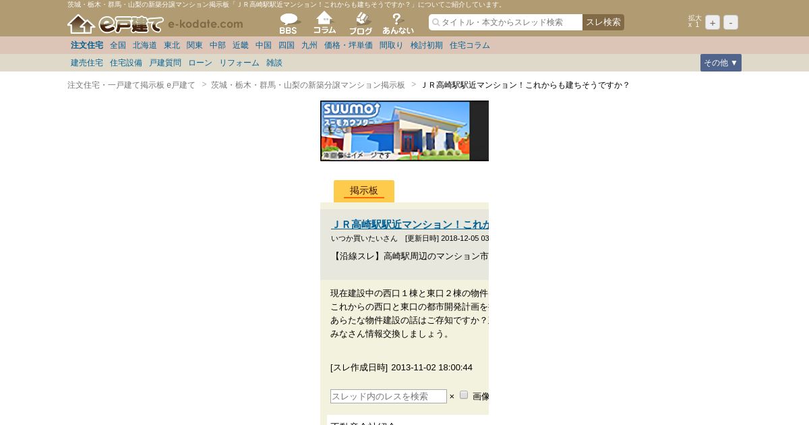Screen dimensions: 809x425
Task: Open the 住宅設備 submenu link
Action: click(126, 63)
